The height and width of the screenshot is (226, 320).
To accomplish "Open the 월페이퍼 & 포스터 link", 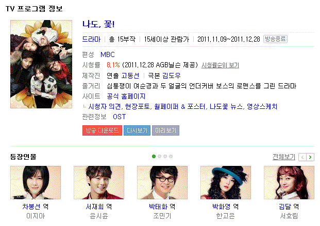I will tap(180, 106).
